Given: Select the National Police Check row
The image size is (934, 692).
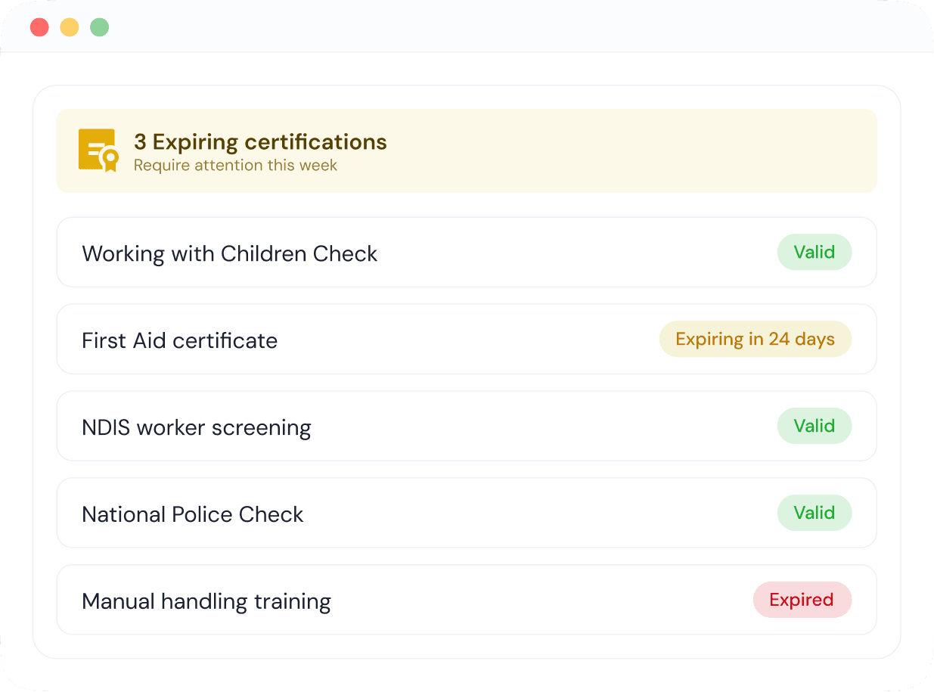Looking at the screenshot, I should pos(467,513).
